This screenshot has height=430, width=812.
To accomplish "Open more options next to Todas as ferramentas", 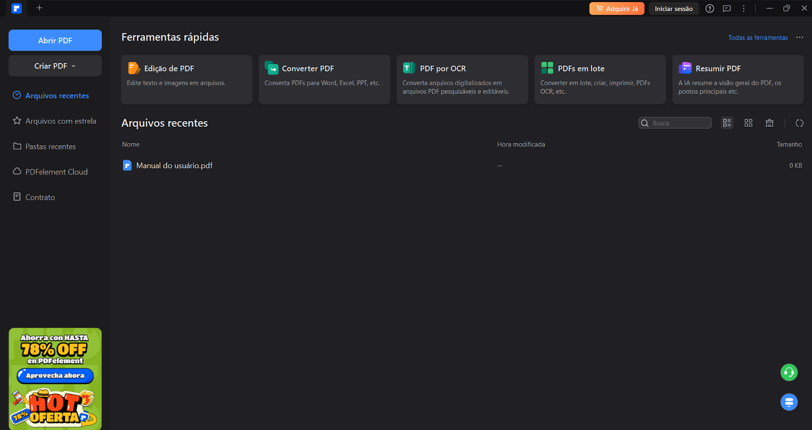I will (799, 38).
